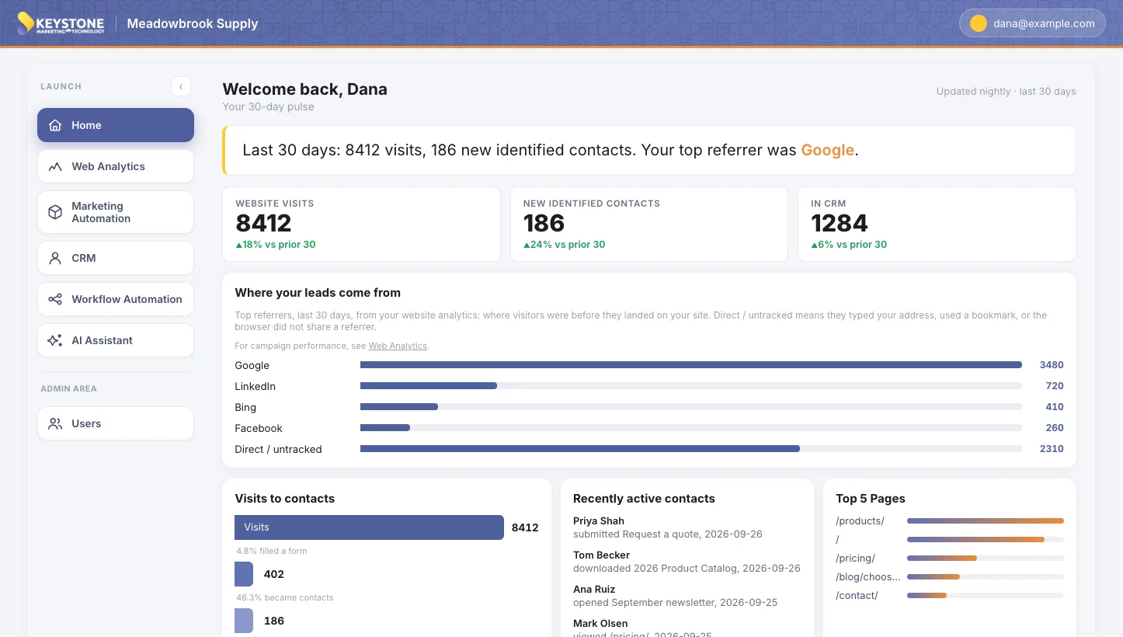The width and height of the screenshot is (1123, 637).
Task: Collapse the sidebar with chevron button
Action: pos(181,86)
